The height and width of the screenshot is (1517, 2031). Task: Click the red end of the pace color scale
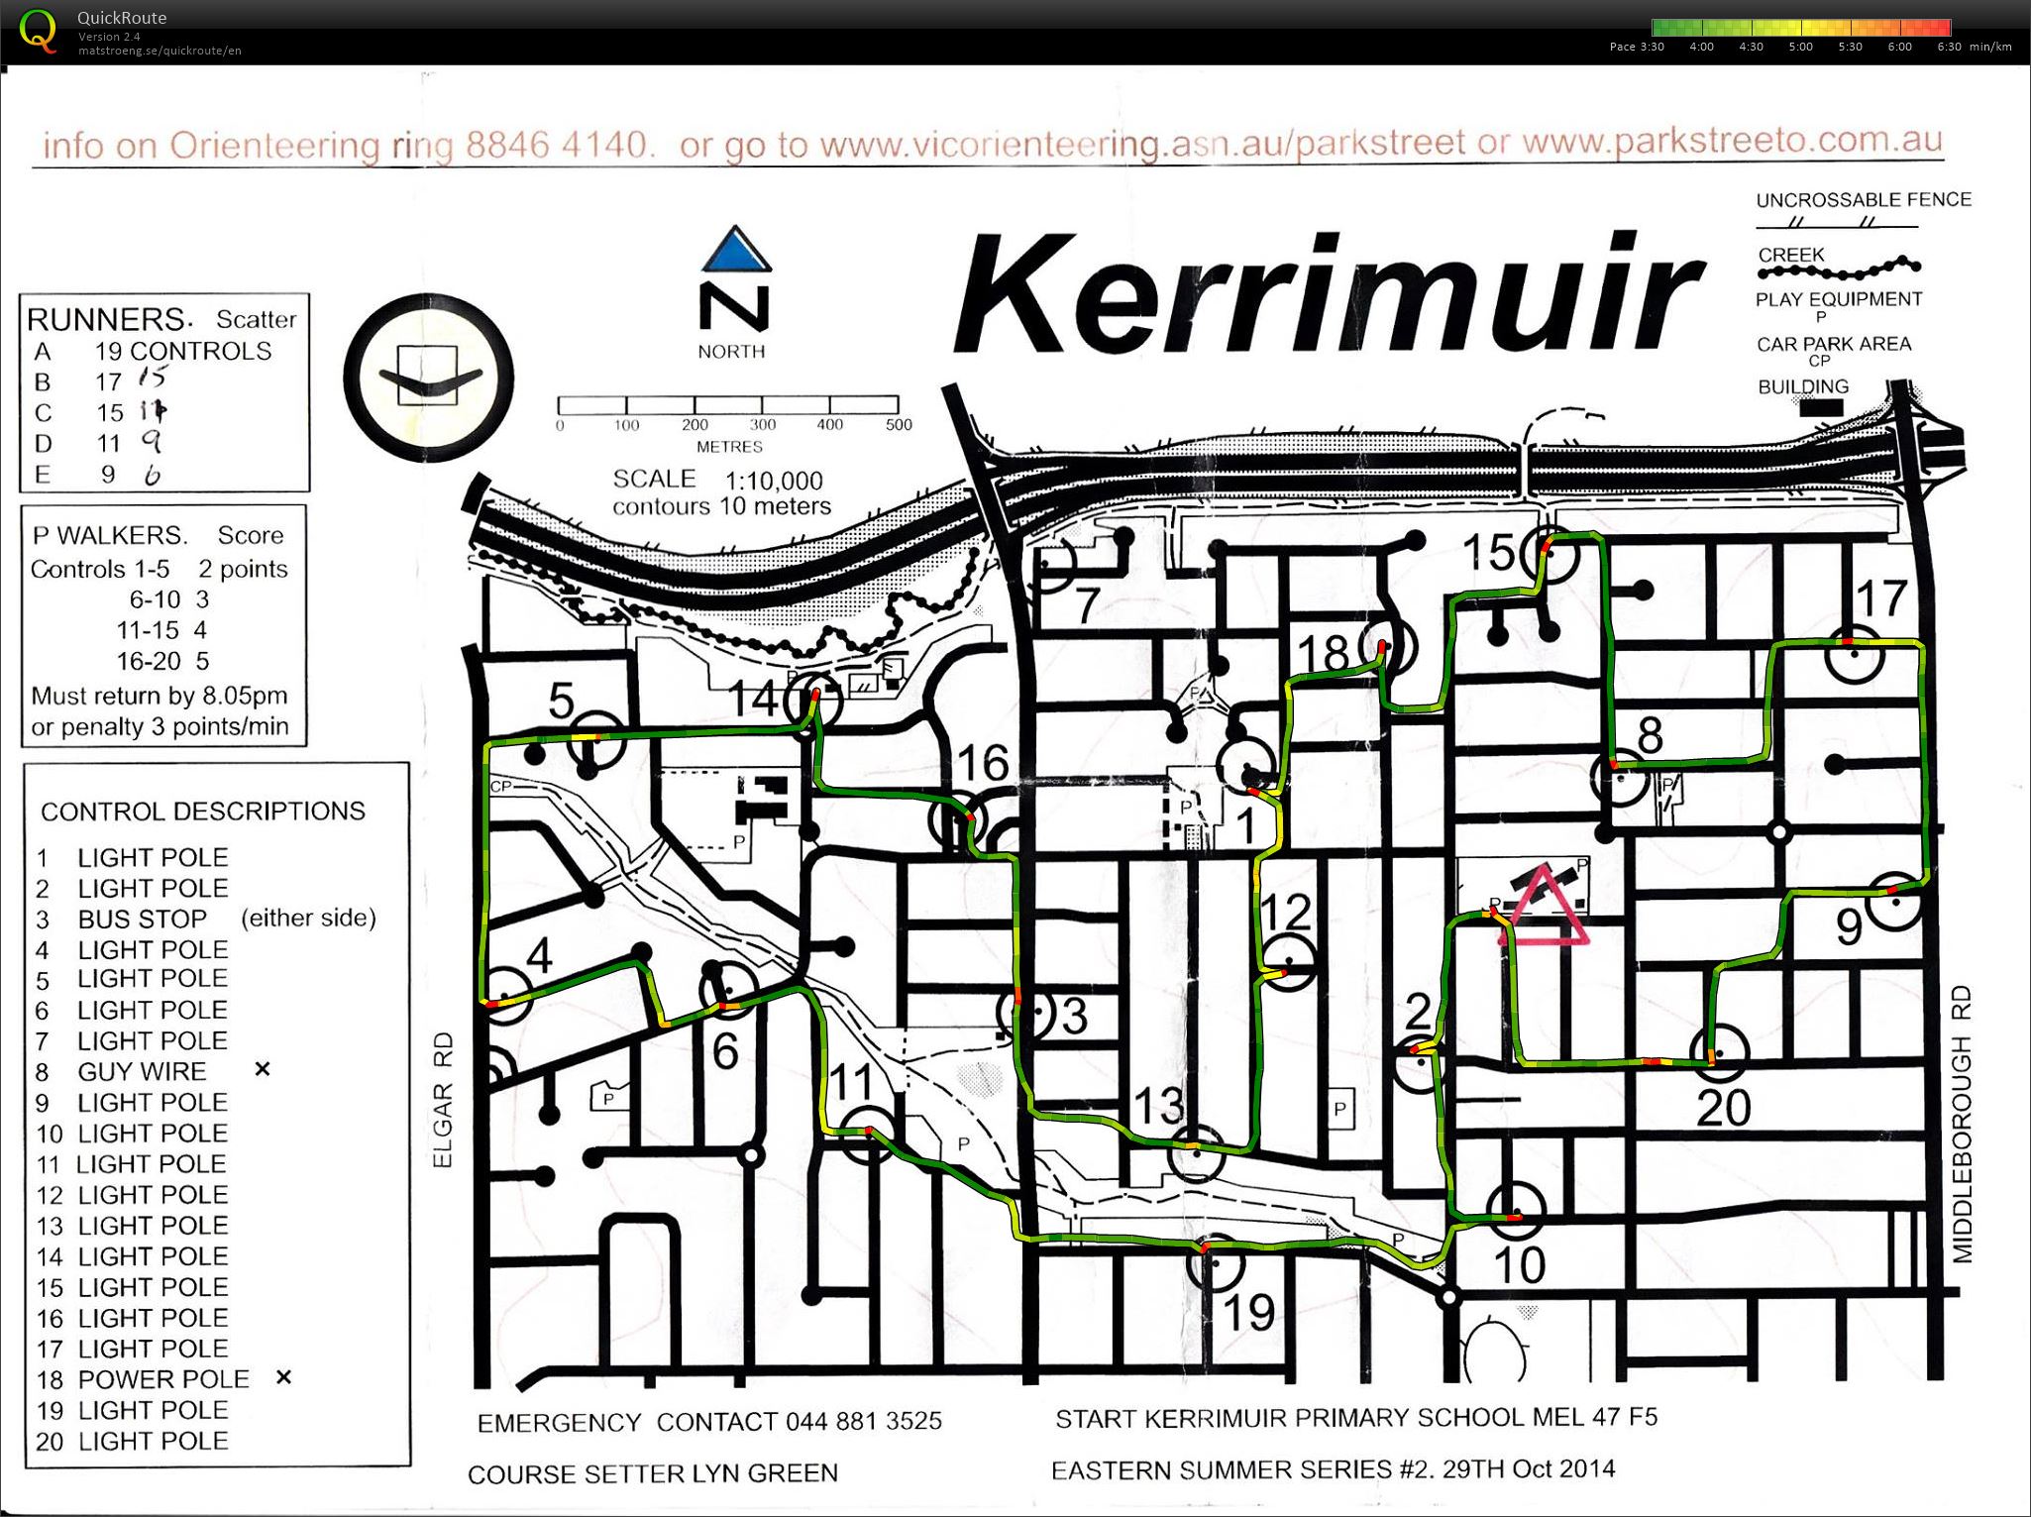coord(1942,28)
